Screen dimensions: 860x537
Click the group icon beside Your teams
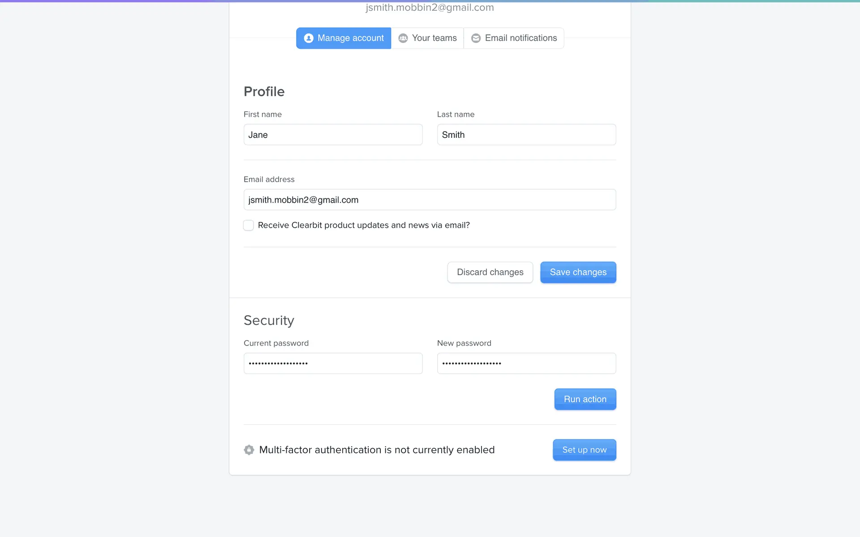pos(403,38)
